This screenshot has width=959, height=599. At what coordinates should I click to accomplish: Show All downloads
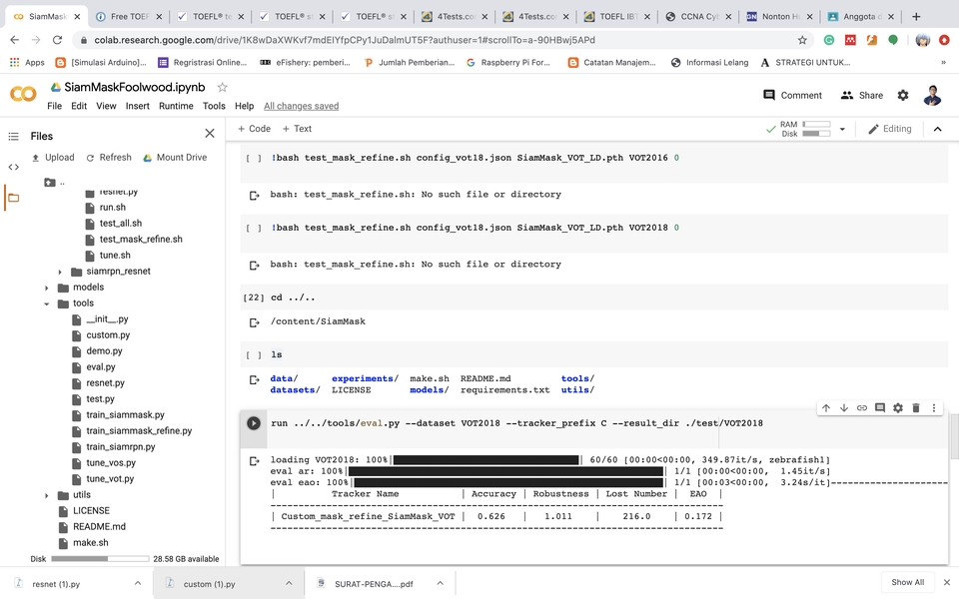point(907,582)
